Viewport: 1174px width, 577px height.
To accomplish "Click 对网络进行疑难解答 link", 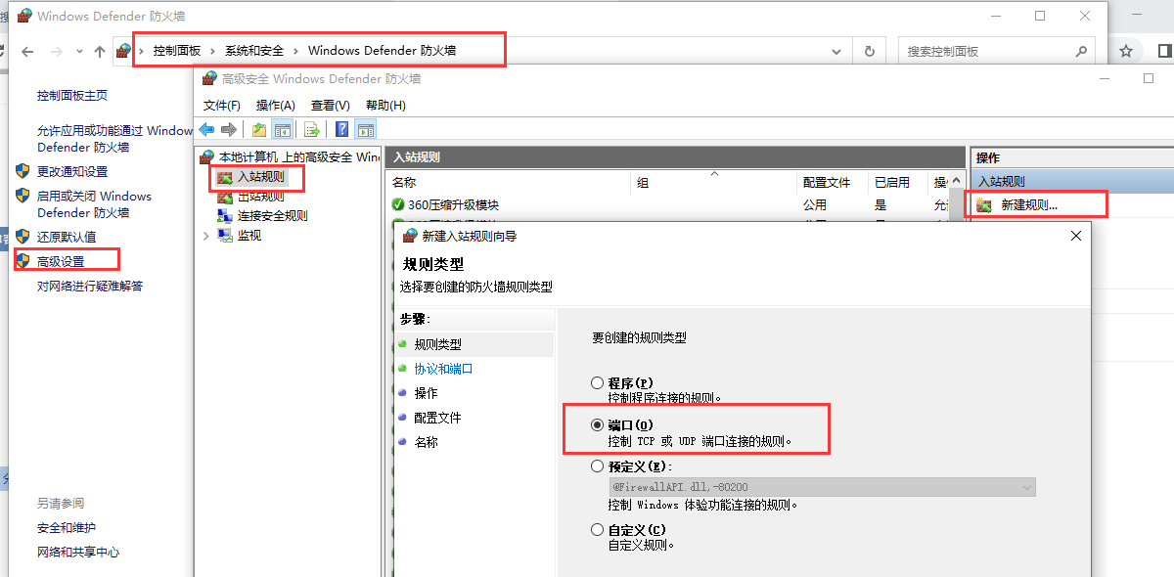I will (90, 286).
